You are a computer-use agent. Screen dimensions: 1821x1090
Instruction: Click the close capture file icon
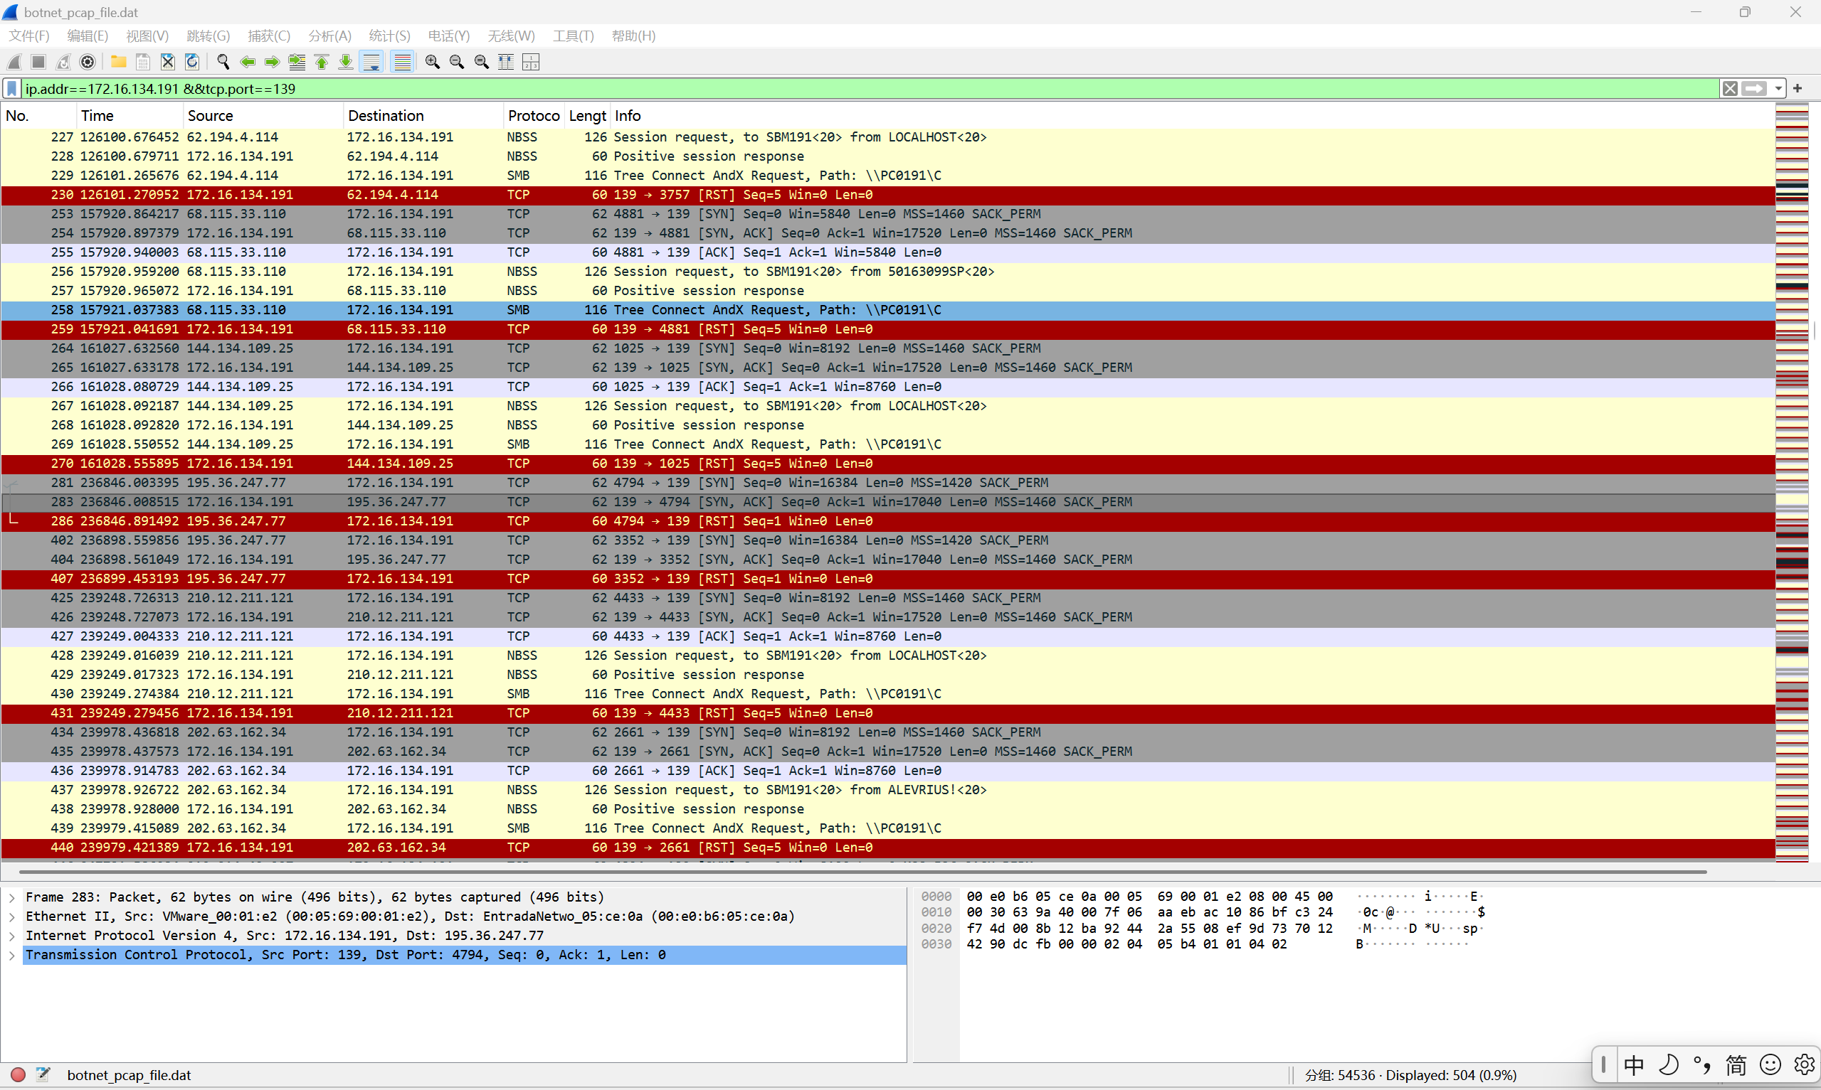click(167, 63)
